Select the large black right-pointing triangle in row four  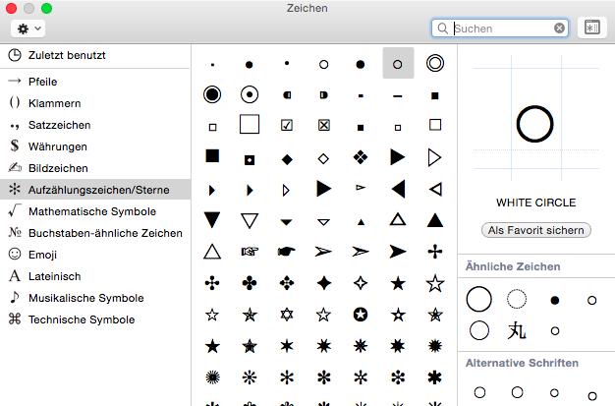(397, 157)
